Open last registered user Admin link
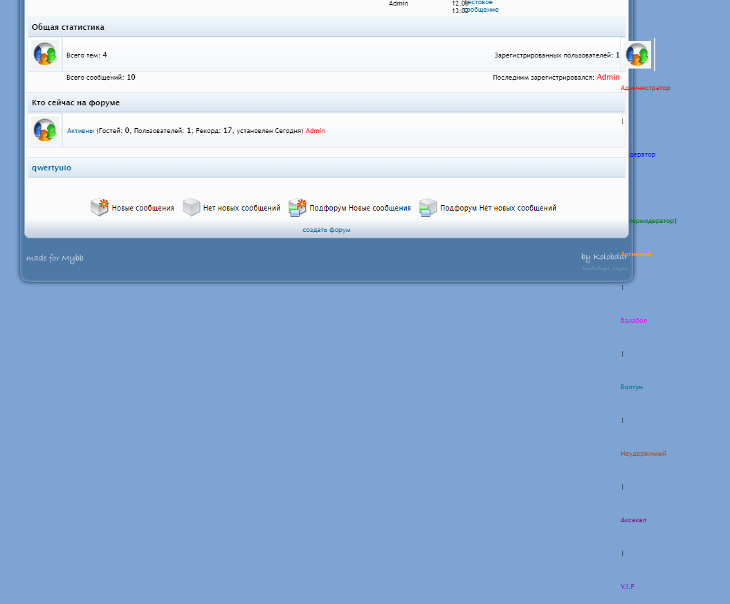730x604 pixels. 608,78
